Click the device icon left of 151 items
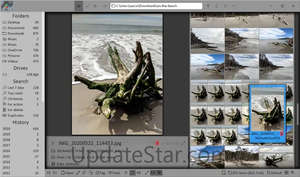This screenshot has width=300, height=177. [x=223, y=173]
